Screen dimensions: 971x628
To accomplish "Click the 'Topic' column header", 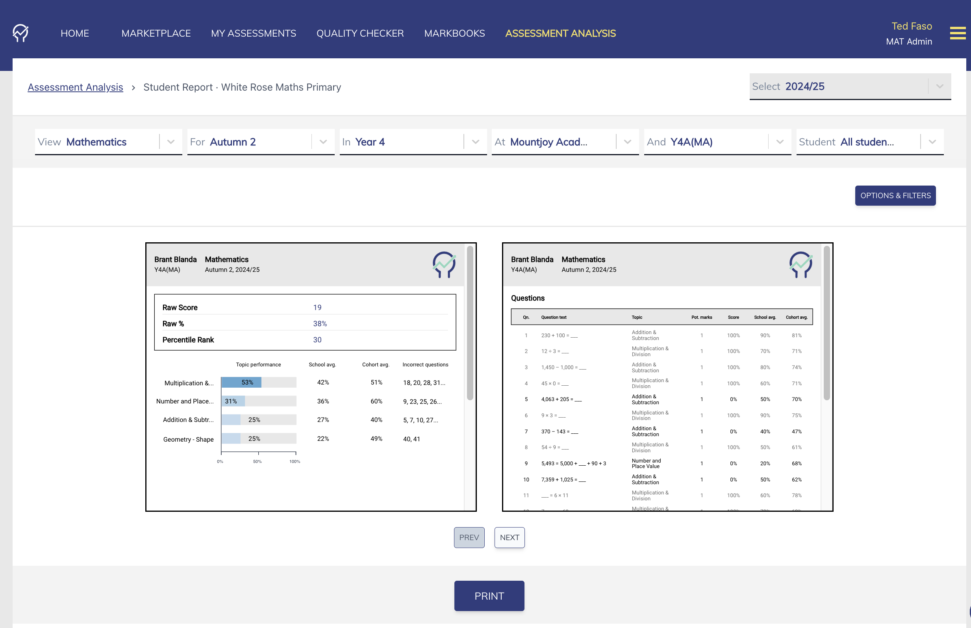I will 636,317.
